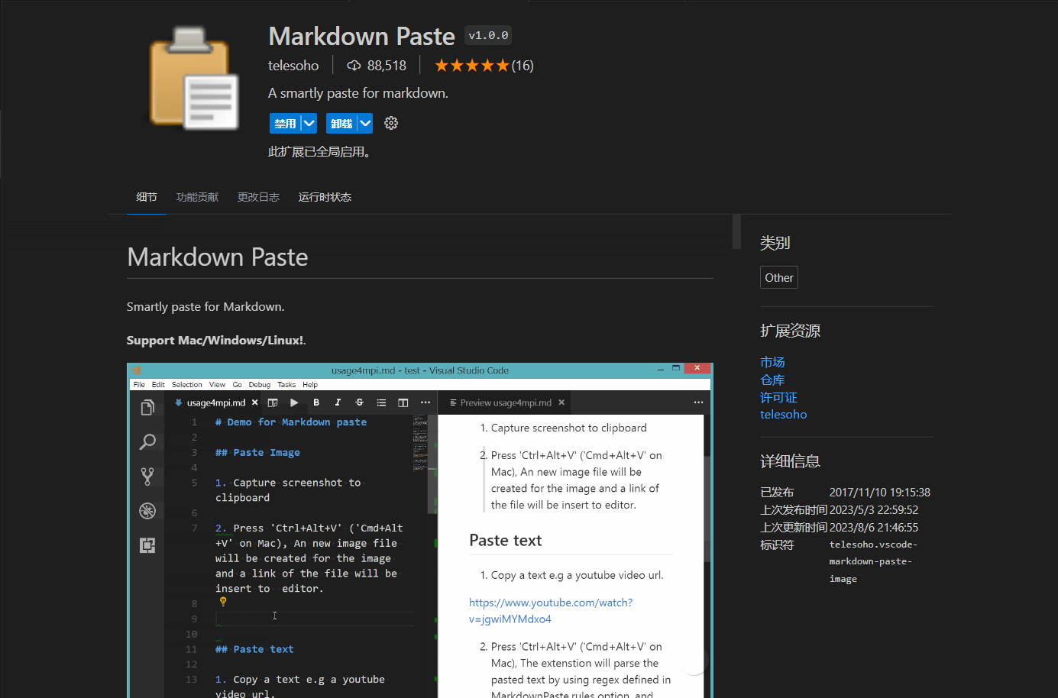The width and height of the screenshot is (1058, 698).
Task: Toggle italic formatting icon
Action: [337, 402]
